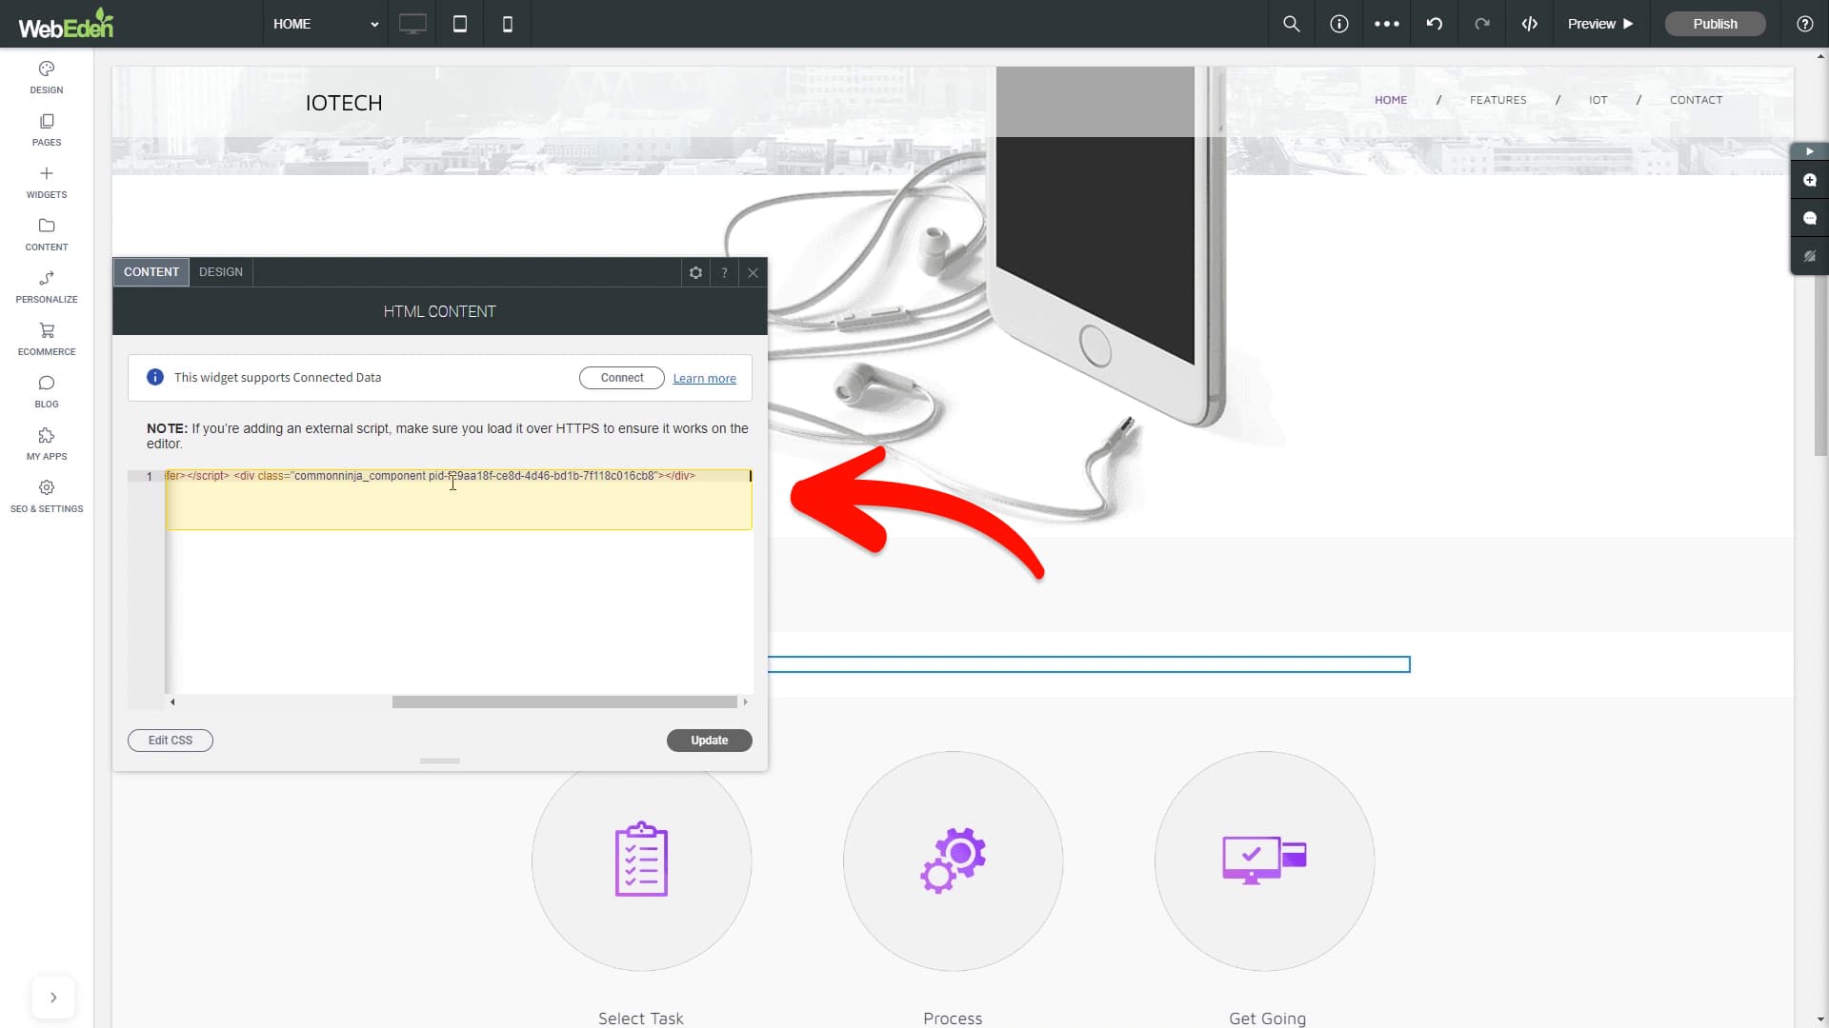Viewport: 1829px width, 1028px height.
Task: Click the Update button
Action: coord(710,741)
